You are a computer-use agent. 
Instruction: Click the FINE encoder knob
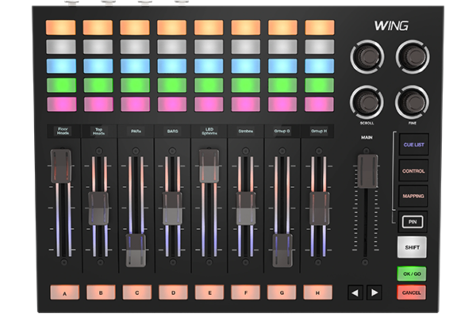coord(412,102)
